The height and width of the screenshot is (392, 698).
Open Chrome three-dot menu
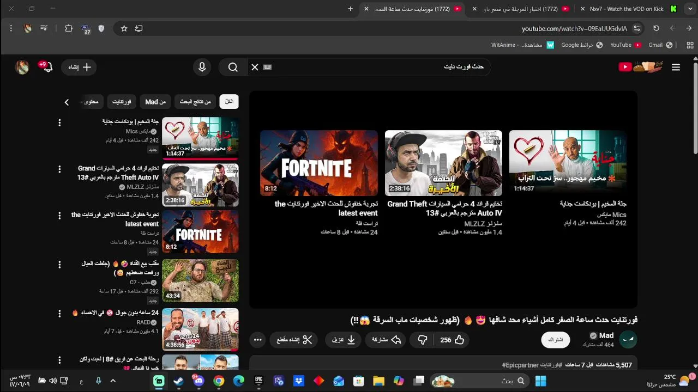coord(11,28)
